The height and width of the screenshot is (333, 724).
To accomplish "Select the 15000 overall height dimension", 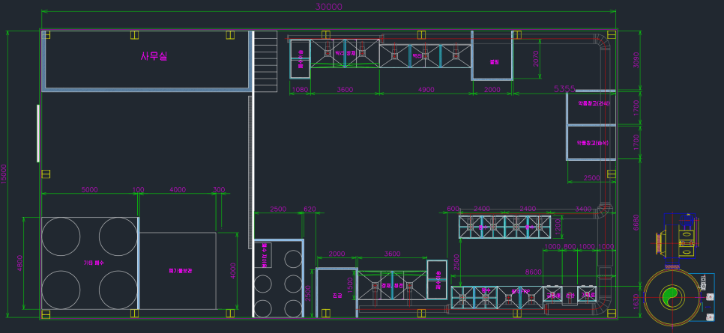I will [4, 174].
